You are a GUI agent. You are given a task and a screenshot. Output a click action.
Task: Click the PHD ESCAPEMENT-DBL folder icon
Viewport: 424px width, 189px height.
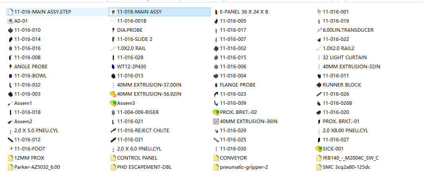pos(113,167)
